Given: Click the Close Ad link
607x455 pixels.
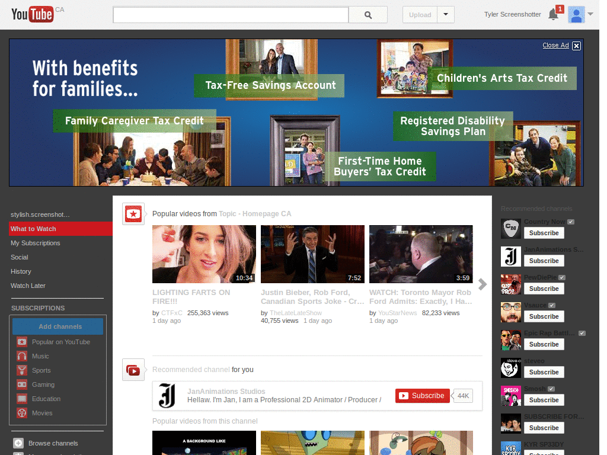Looking at the screenshot, I should 555,45.
